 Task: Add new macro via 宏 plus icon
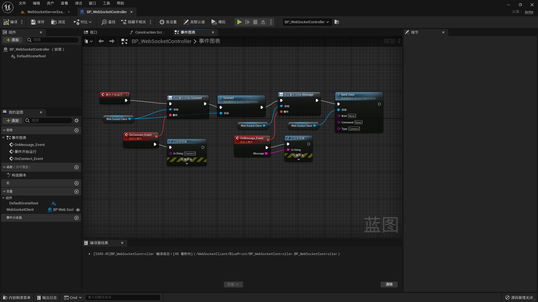coord(76,183)
